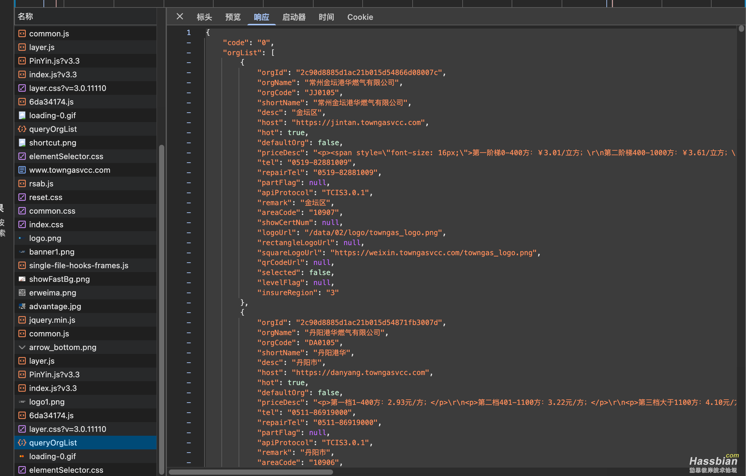
Task: Close the request details panel
Action: pyautogui.click(x=180, y=17)
